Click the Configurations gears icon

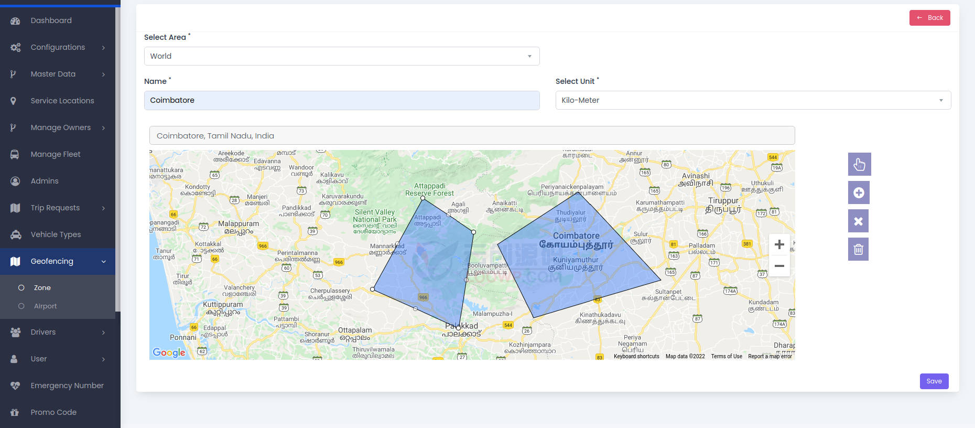pos(15,47)
